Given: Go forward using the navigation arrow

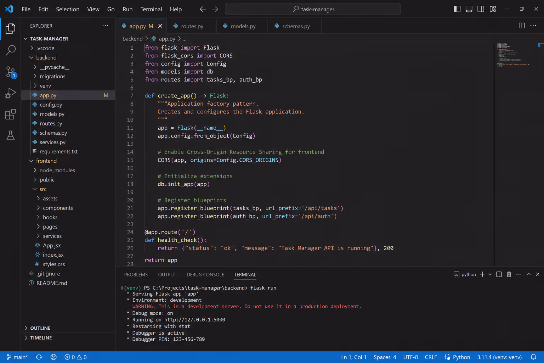Looking at the screenshot, I should point(215,9).
